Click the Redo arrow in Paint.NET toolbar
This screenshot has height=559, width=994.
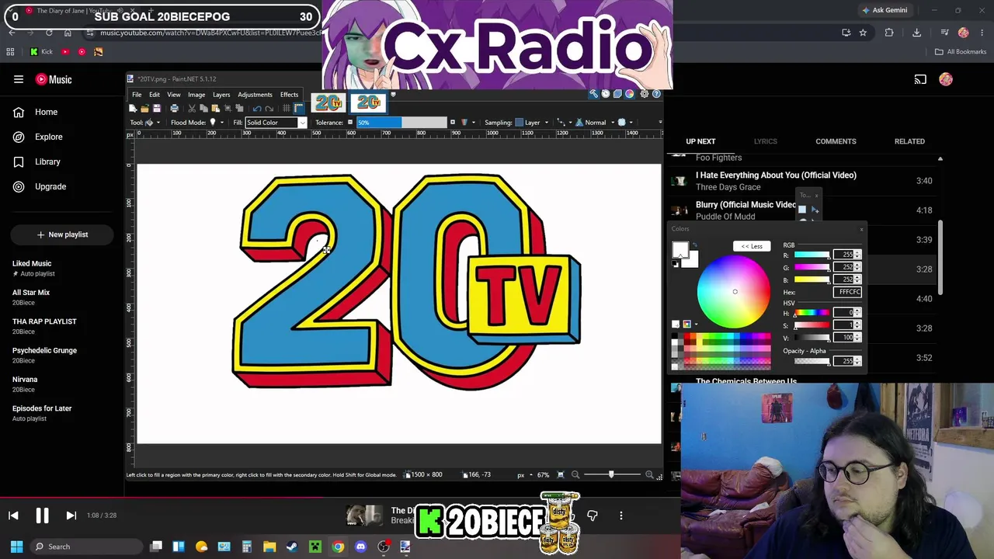click(x=269, y=109)
